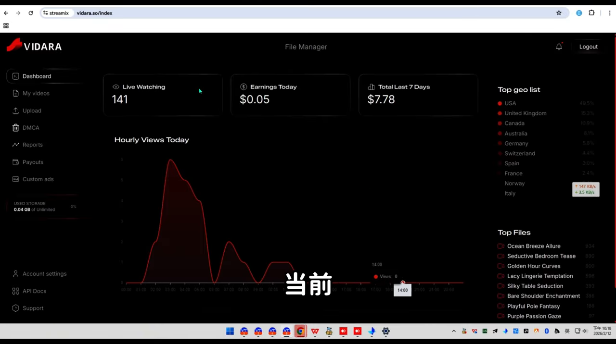Select Canada in geo list
Image resolution: width=616 pixels, height=344 pixels.
coord(514,123)
